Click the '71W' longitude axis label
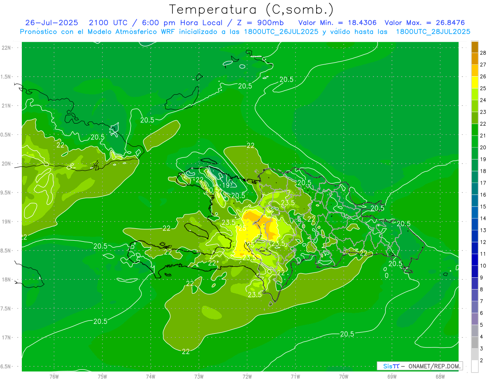The width and height of the screenshot is (494, 382). [x=295, y=377]
